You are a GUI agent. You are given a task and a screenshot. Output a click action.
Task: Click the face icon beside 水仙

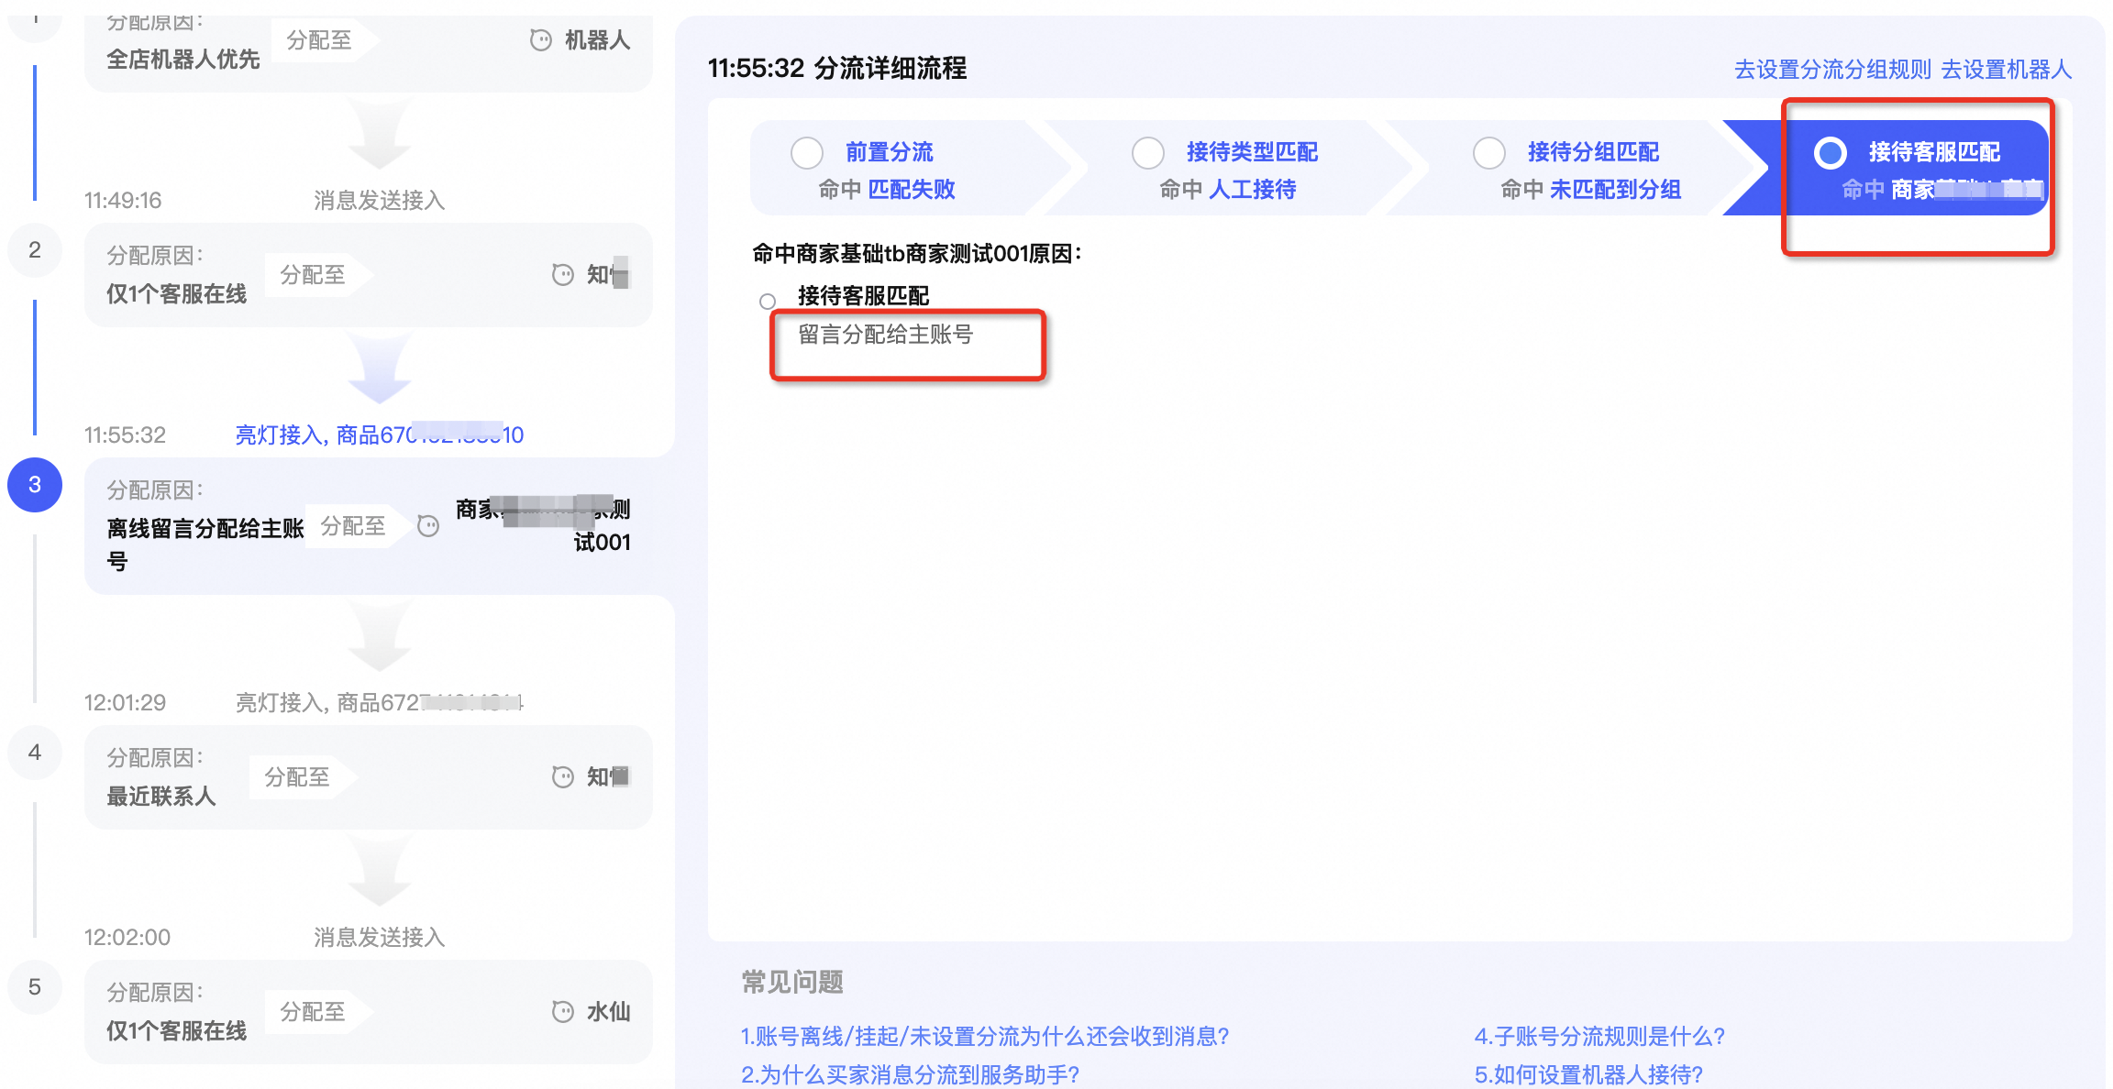pyautogui.click(x=563, y=1012)
